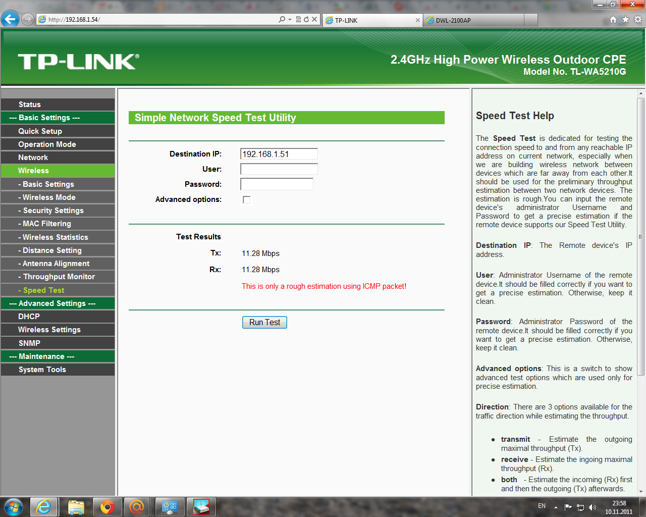Open Throughput Monitor in the sidebar
The image size is (646, 517).
pos(58,277)
